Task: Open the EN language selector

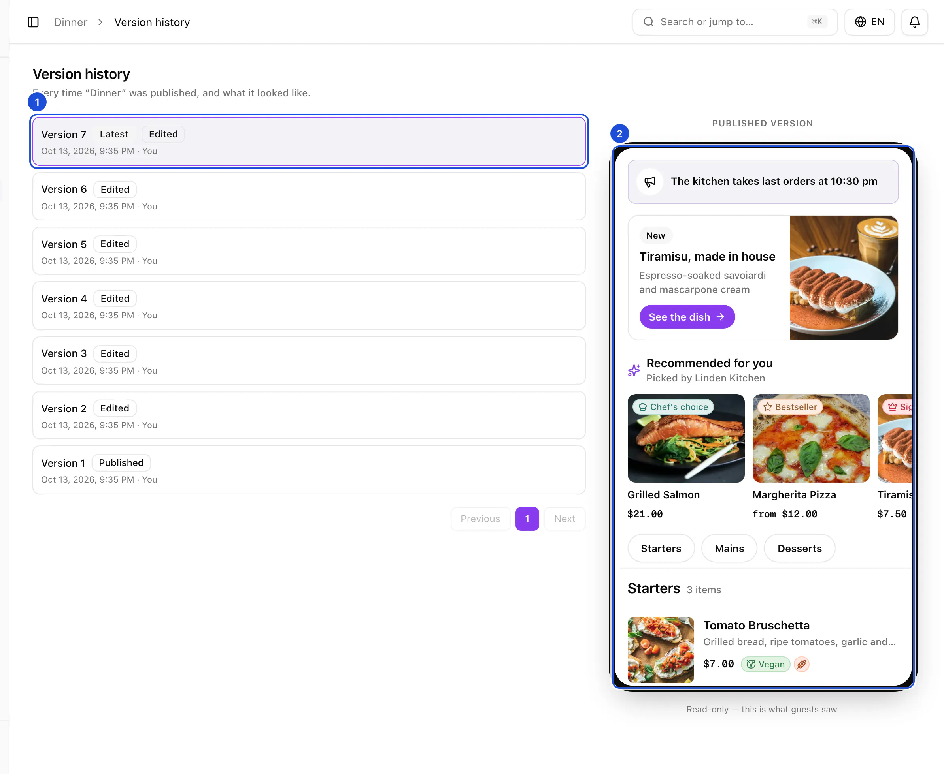Action: click(x=869, y=22)
